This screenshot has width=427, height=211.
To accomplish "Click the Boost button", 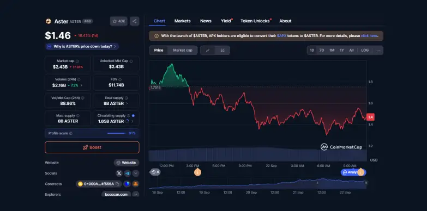I will [x=92, y=147].
